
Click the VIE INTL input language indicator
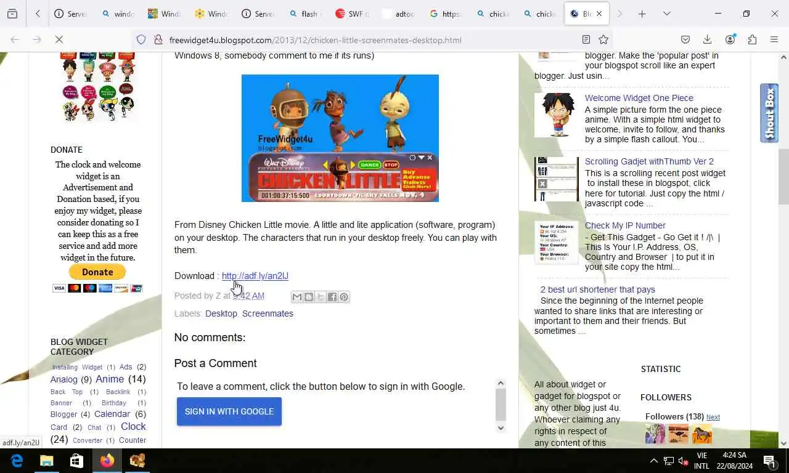[701, 461]
